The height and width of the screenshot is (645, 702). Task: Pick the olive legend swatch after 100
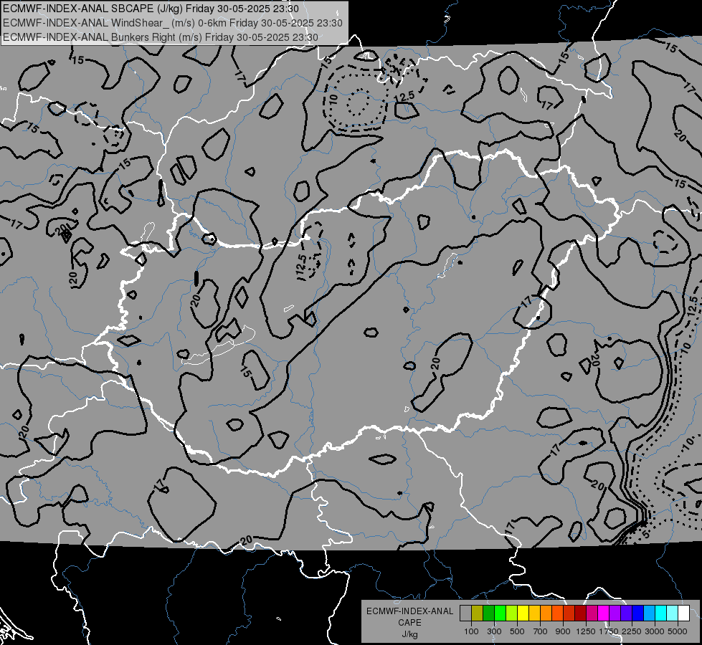pyautogui.click(x=477, y=613)
